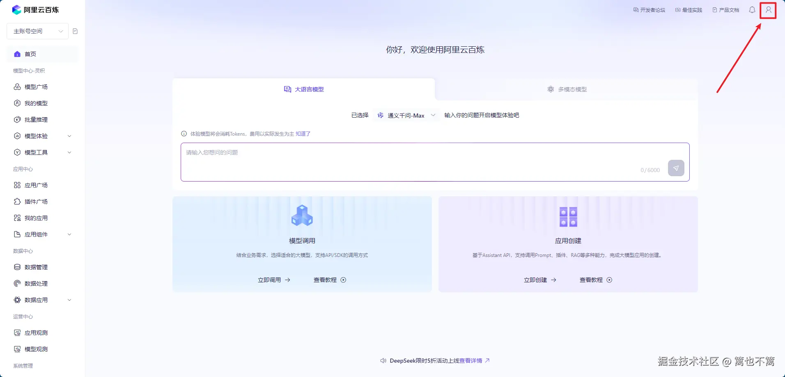Open 模型观测 menu item
This screenshot has height=377, width=785.
[42, 349]
